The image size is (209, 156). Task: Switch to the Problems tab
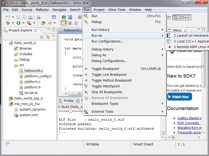pos(66,101)
